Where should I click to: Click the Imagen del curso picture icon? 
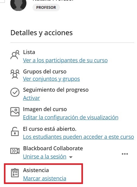click(15, 112)
